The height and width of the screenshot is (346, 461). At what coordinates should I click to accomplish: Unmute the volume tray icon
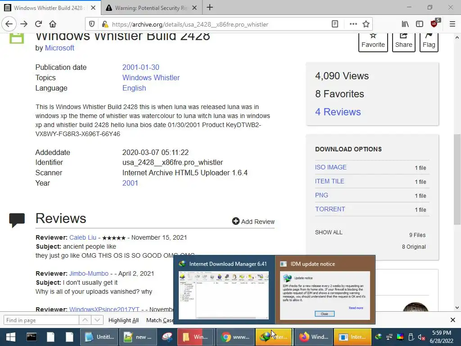tap(421, 337)
